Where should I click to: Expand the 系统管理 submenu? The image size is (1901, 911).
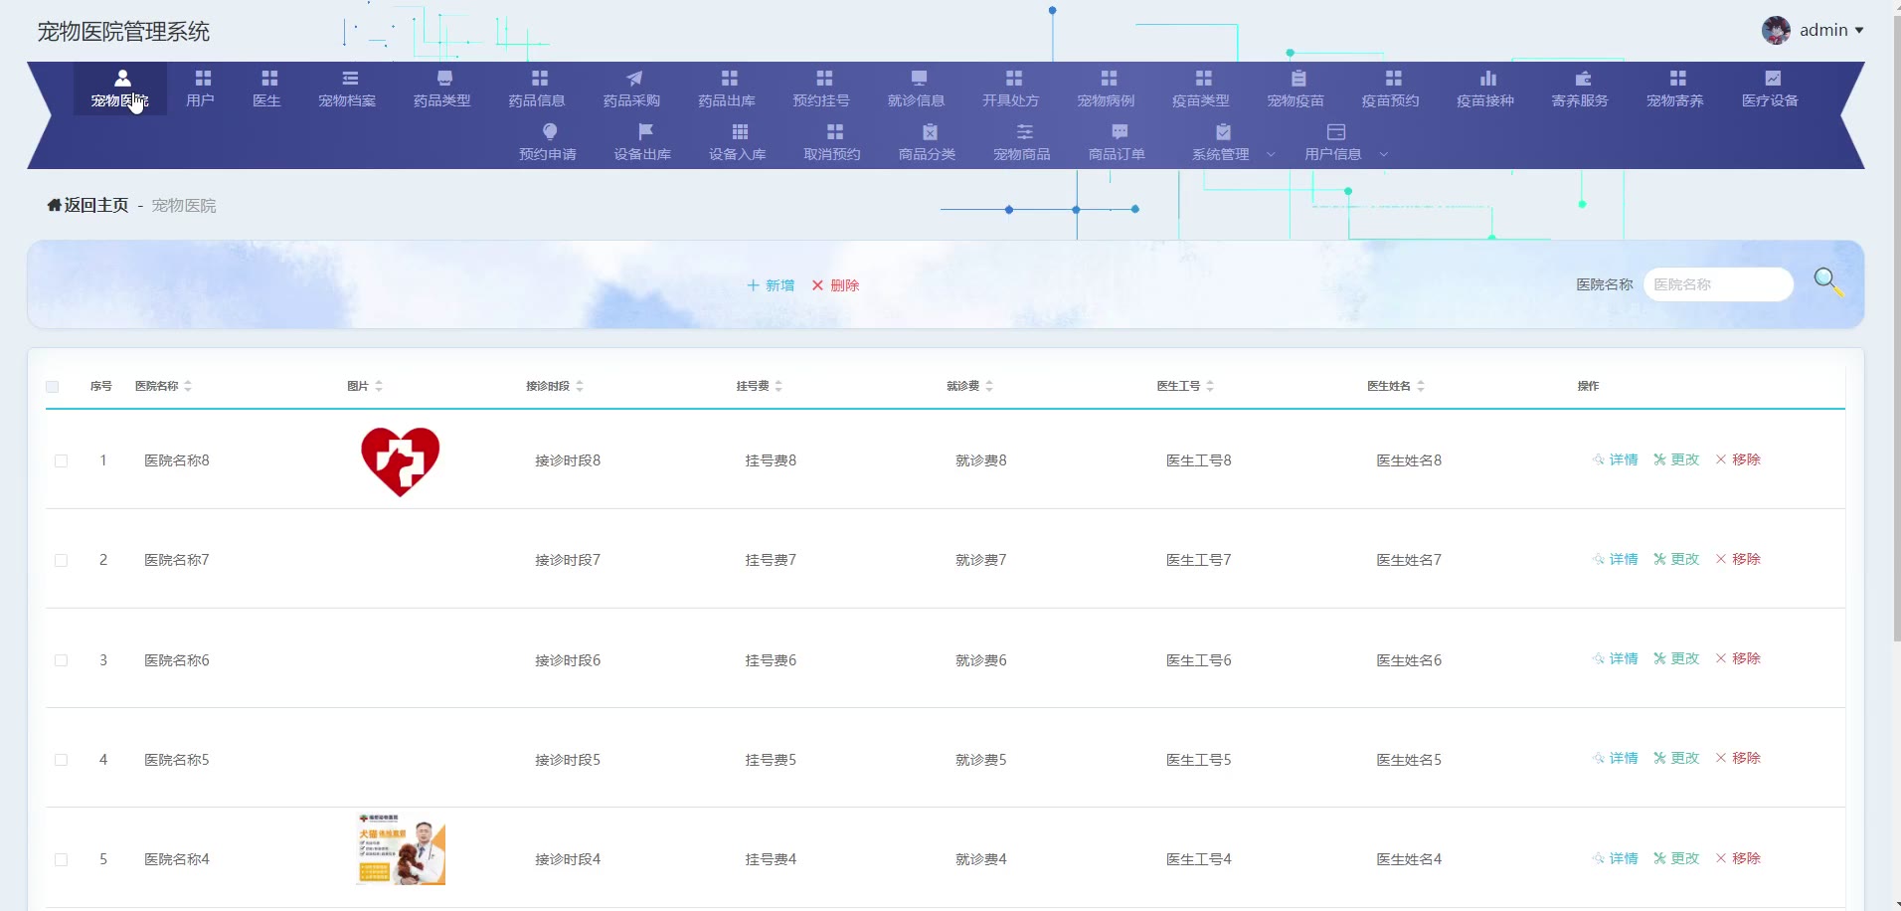tap(1232, 154)
